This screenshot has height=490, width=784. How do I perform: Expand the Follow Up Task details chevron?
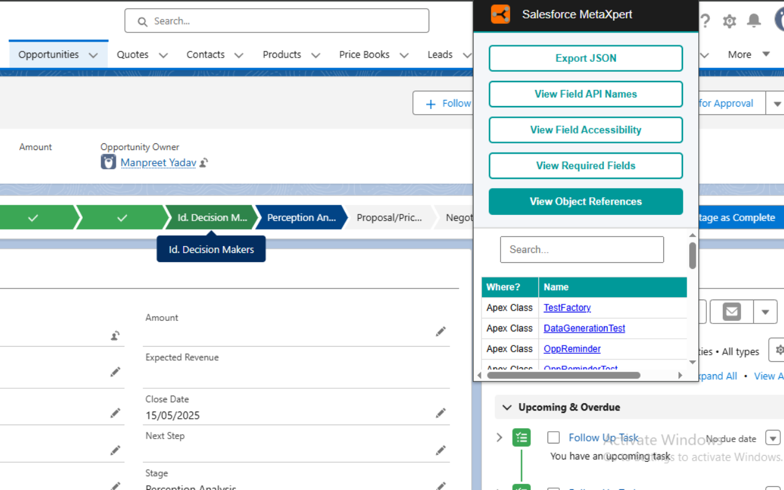(x=499, y=437)
